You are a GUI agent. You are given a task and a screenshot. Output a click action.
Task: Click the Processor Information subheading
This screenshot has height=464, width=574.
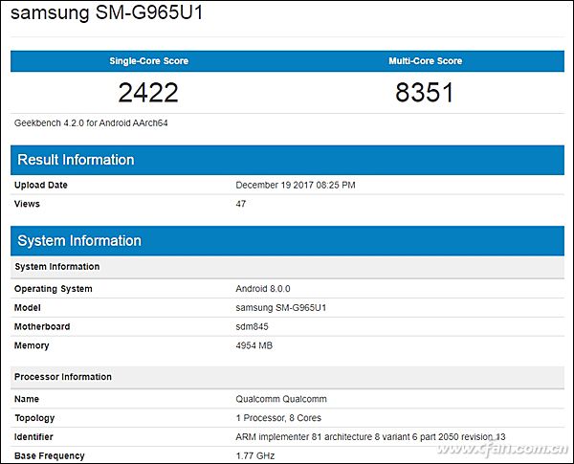(x=287, y=377)
